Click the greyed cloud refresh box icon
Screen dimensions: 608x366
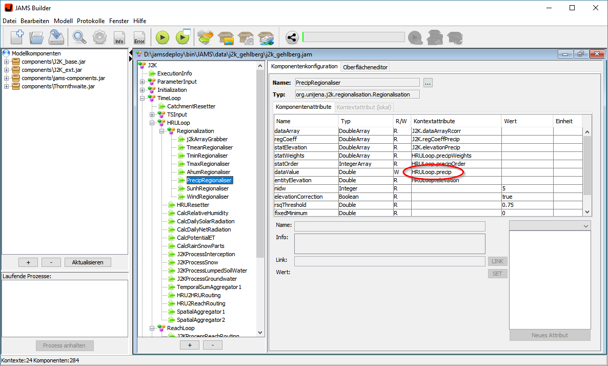click(455, 37)
